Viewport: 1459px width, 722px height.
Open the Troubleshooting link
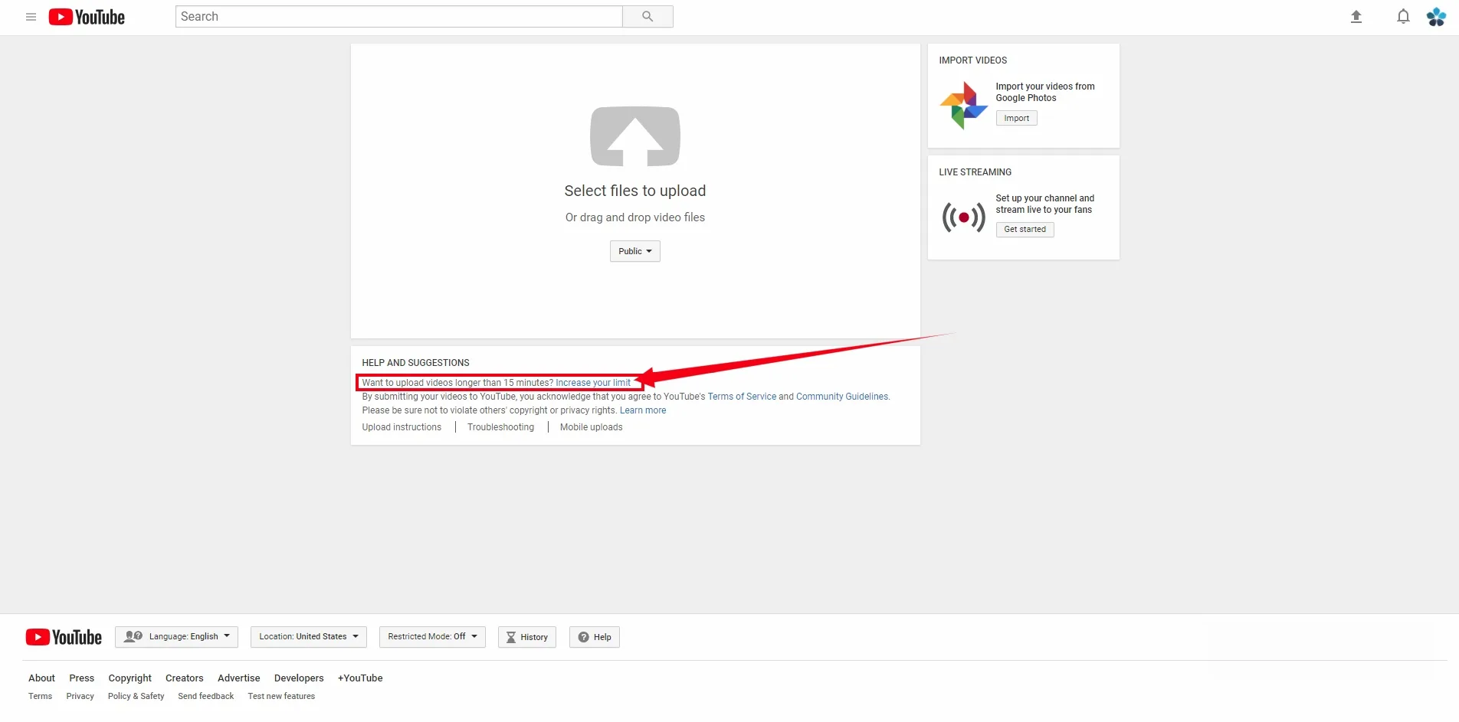(x=501, y=427)
